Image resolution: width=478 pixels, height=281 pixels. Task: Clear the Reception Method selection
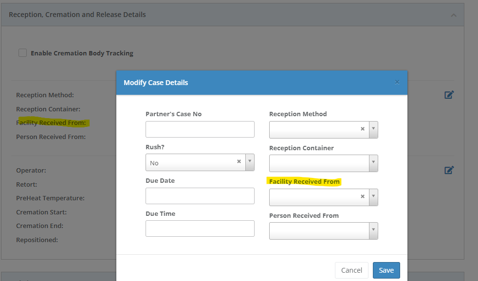pos(362,129)
